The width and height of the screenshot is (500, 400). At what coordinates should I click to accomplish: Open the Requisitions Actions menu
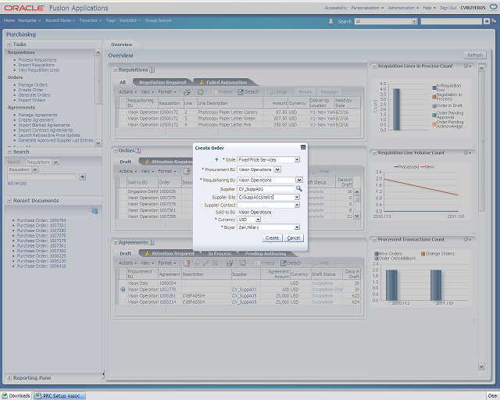click(127, 92)
